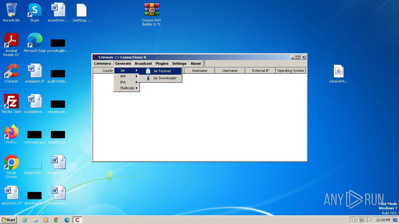399x224 pixels.
Task: Select the availablema Word document icon
Action: [35, 104]
